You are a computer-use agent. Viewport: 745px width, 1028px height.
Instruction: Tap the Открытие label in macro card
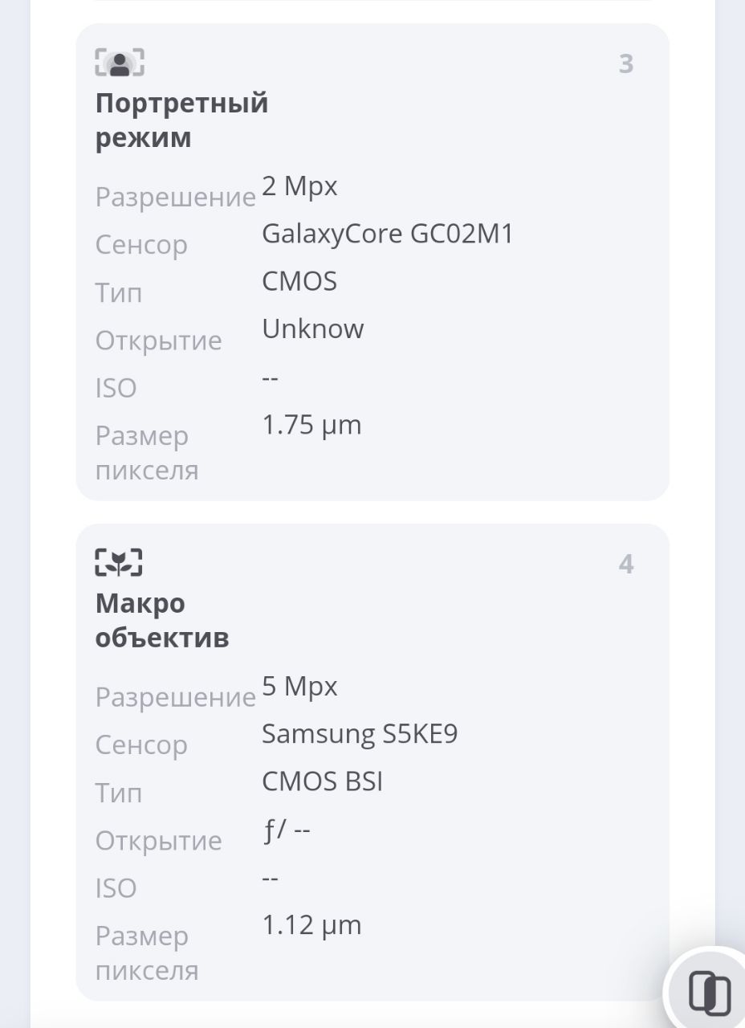(159, 841)
